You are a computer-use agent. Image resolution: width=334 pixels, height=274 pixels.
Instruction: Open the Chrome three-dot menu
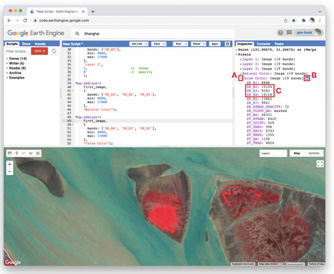320,20
